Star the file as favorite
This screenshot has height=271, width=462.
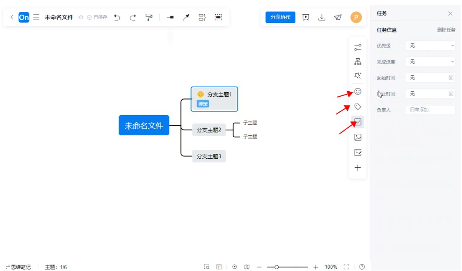pos(81,17)
